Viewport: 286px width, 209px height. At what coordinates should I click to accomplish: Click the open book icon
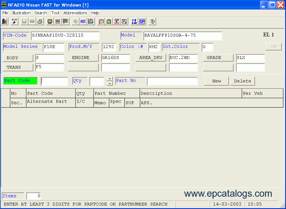[x=101, y=21]
